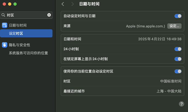Viewport: 188px width, 112px height.
Task: Clear the search field with the X icon
Action: pyautogui.click(x=49, y=15)
